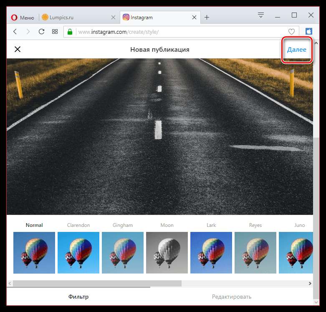
Task: Open a new browser tab
Action: [x=207, y=18]
